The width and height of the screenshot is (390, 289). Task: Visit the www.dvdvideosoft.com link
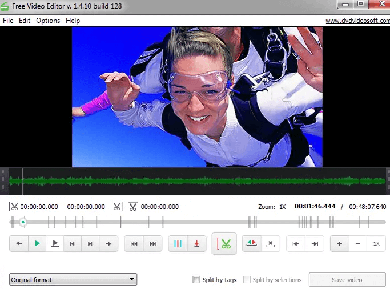[357, 21]
